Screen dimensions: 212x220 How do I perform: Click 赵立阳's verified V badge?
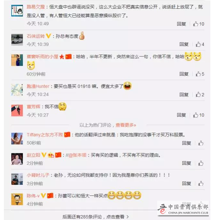coord(44,155)
